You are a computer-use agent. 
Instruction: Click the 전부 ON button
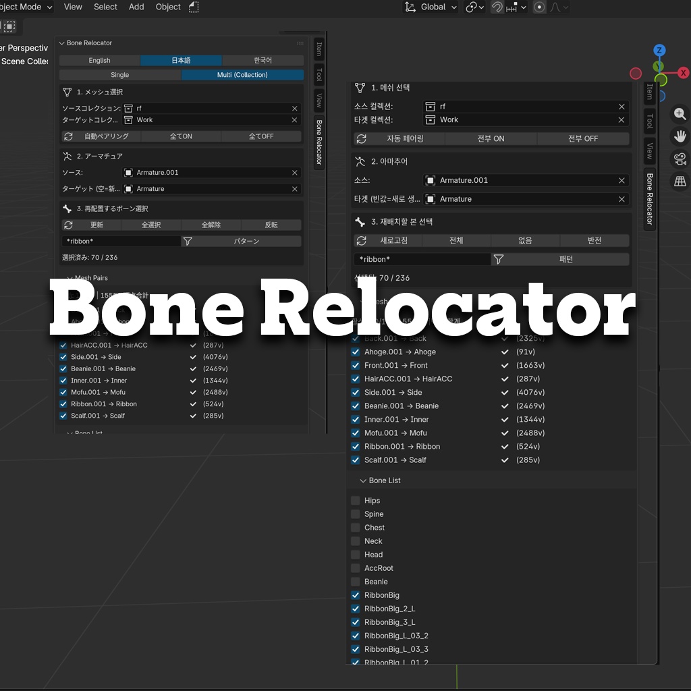click(491, 138)
